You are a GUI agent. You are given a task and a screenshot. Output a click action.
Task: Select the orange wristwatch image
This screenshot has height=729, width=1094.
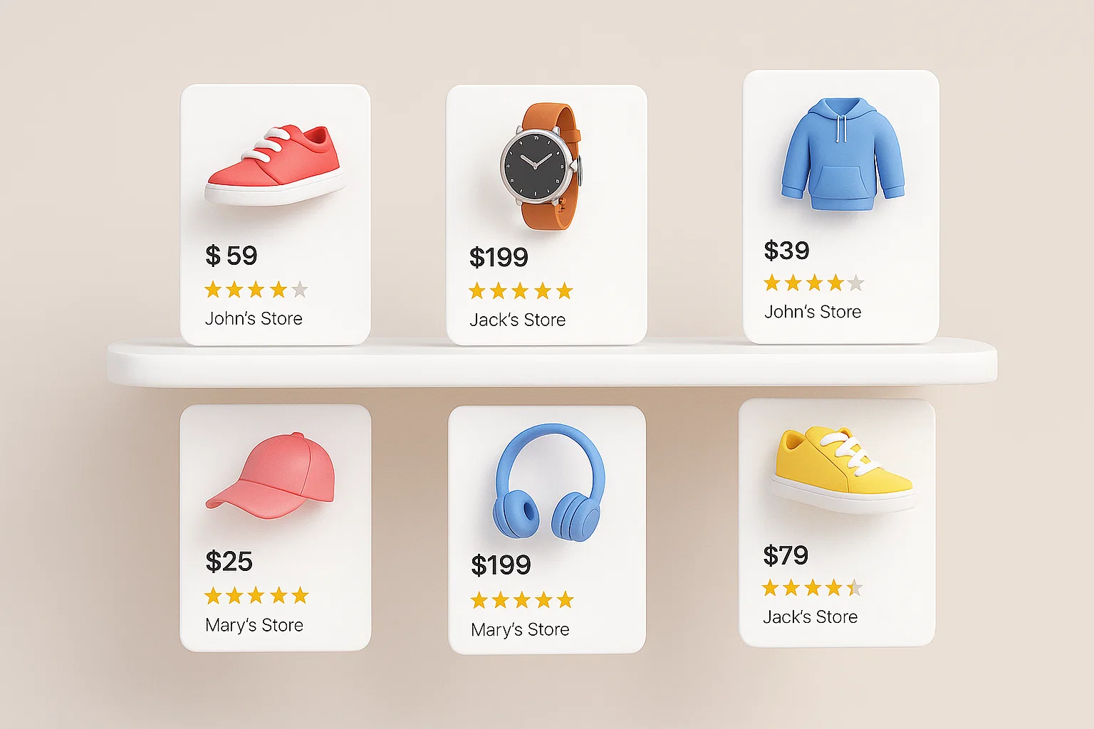541,166
